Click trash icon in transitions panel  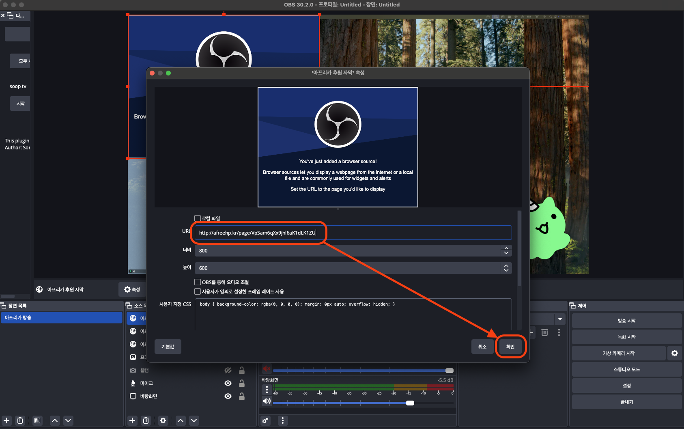click(x=544, y=332)
